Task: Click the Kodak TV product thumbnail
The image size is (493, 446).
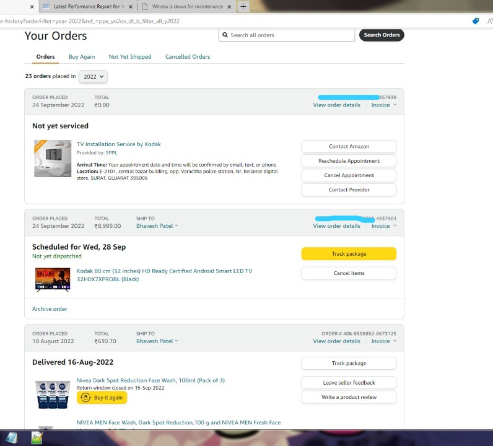Action: pyautogui.click(x=53, y=279)
